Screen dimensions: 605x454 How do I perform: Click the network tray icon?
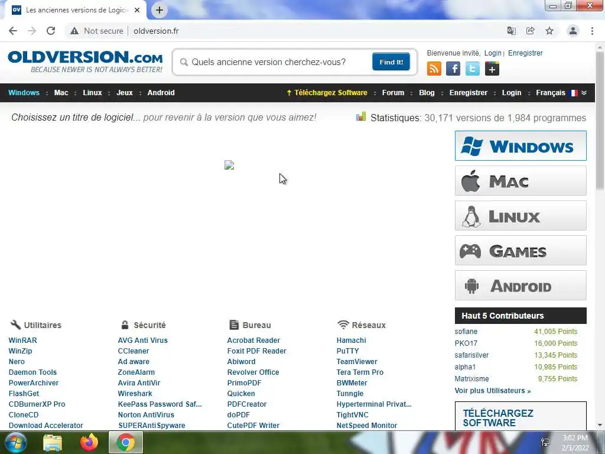(545, 442)
